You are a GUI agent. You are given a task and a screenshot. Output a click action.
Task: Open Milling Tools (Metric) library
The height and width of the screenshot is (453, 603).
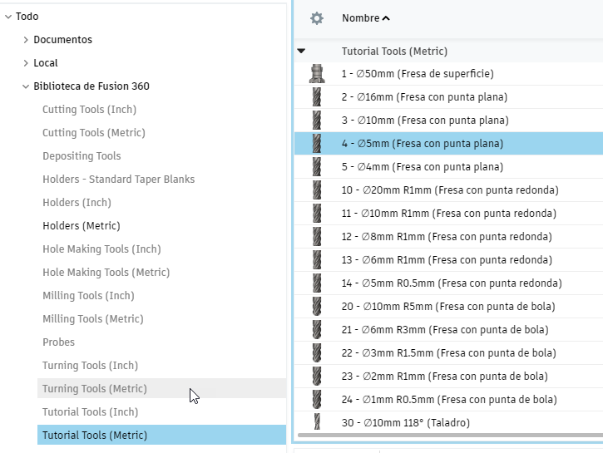click(x=92, y=319)
